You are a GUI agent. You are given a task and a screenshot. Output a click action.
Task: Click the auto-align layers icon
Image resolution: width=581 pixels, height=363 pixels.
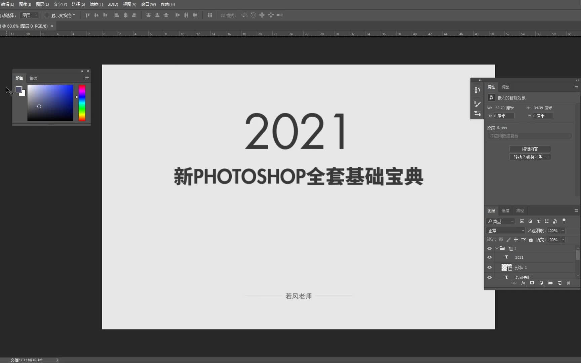[x=210, y=15]
